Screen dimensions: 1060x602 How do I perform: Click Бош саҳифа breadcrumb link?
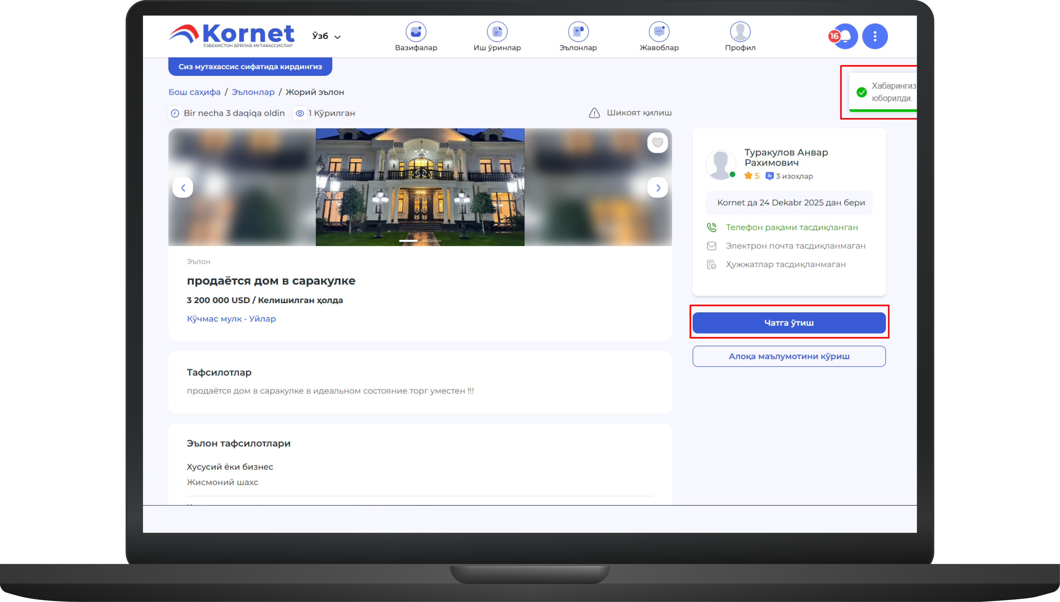(194, 92)
